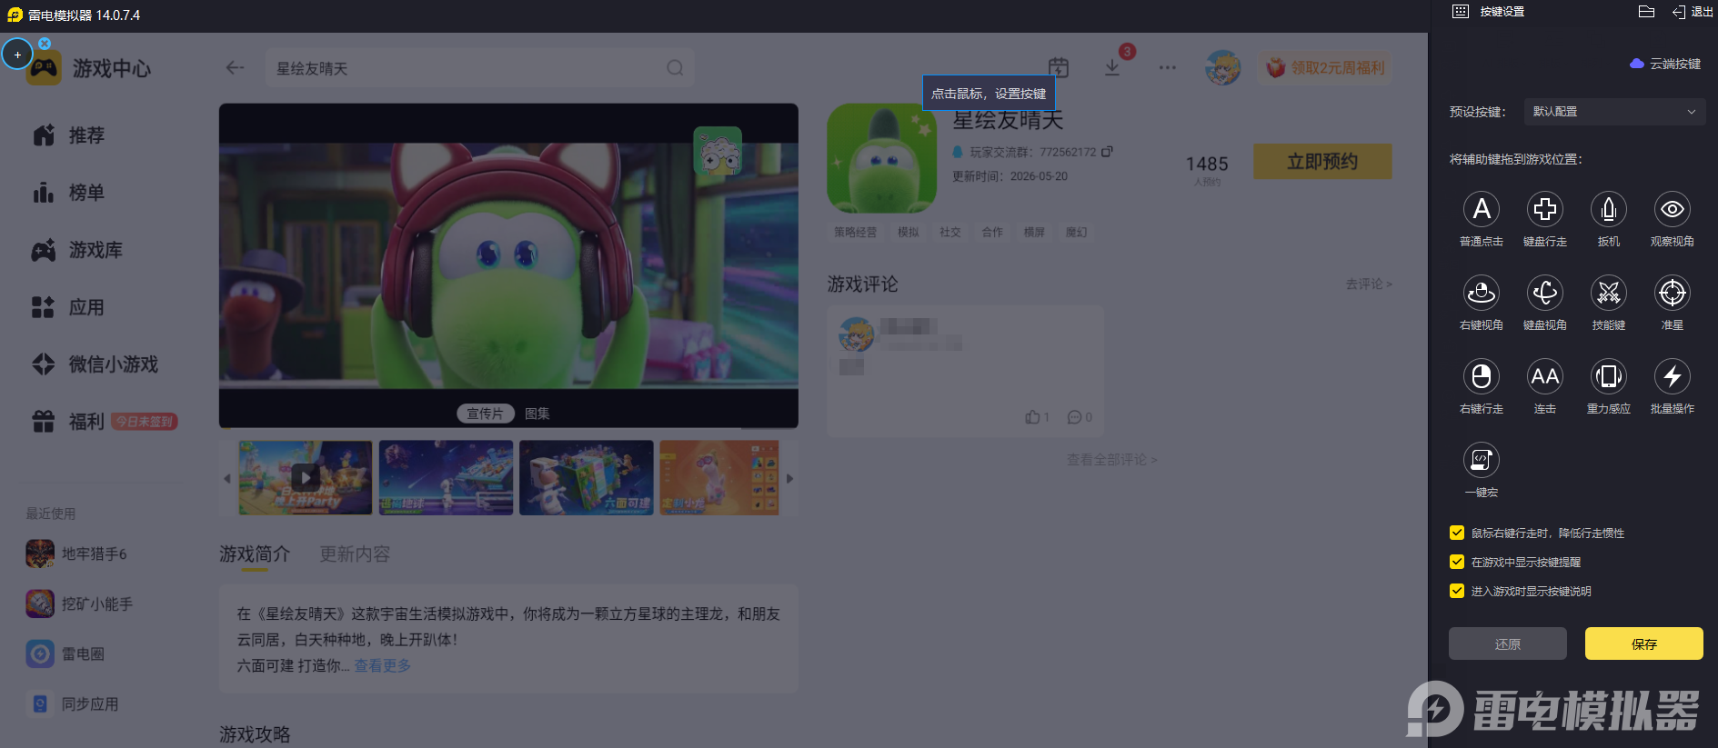Toggle 在游戏中显示按键提醒 checkbox
This screenshot has width=1718, height=748.
(x=1457, y=562)
